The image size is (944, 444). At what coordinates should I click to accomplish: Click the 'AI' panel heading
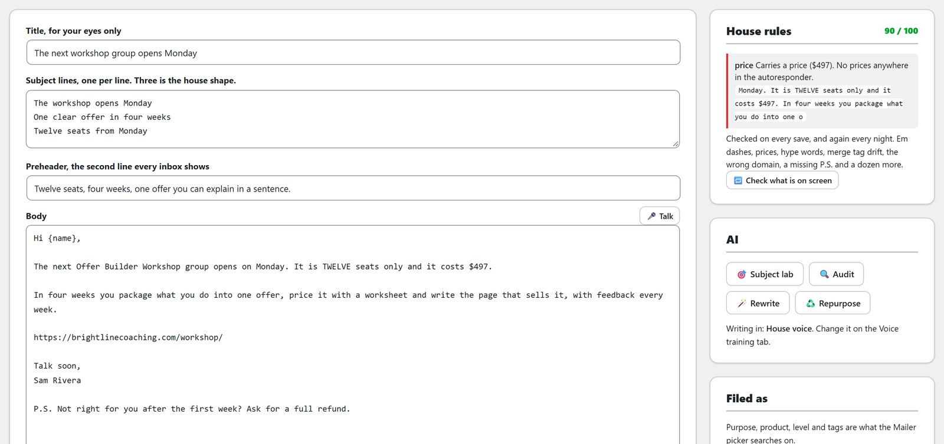(732, 239)
